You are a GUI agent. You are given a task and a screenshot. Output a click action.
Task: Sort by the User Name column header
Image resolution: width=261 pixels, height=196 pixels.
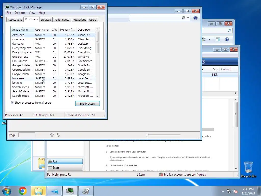point(42,30)
